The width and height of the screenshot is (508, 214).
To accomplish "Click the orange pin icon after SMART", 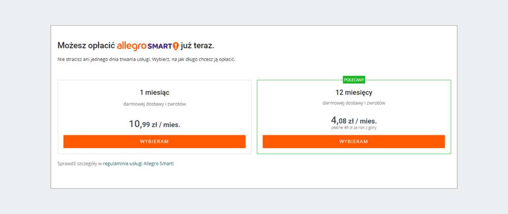I will [176, 46].
